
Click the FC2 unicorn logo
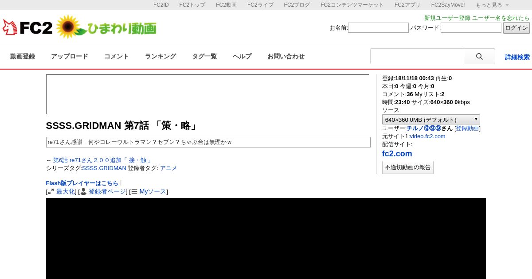(x=27, y=27)
